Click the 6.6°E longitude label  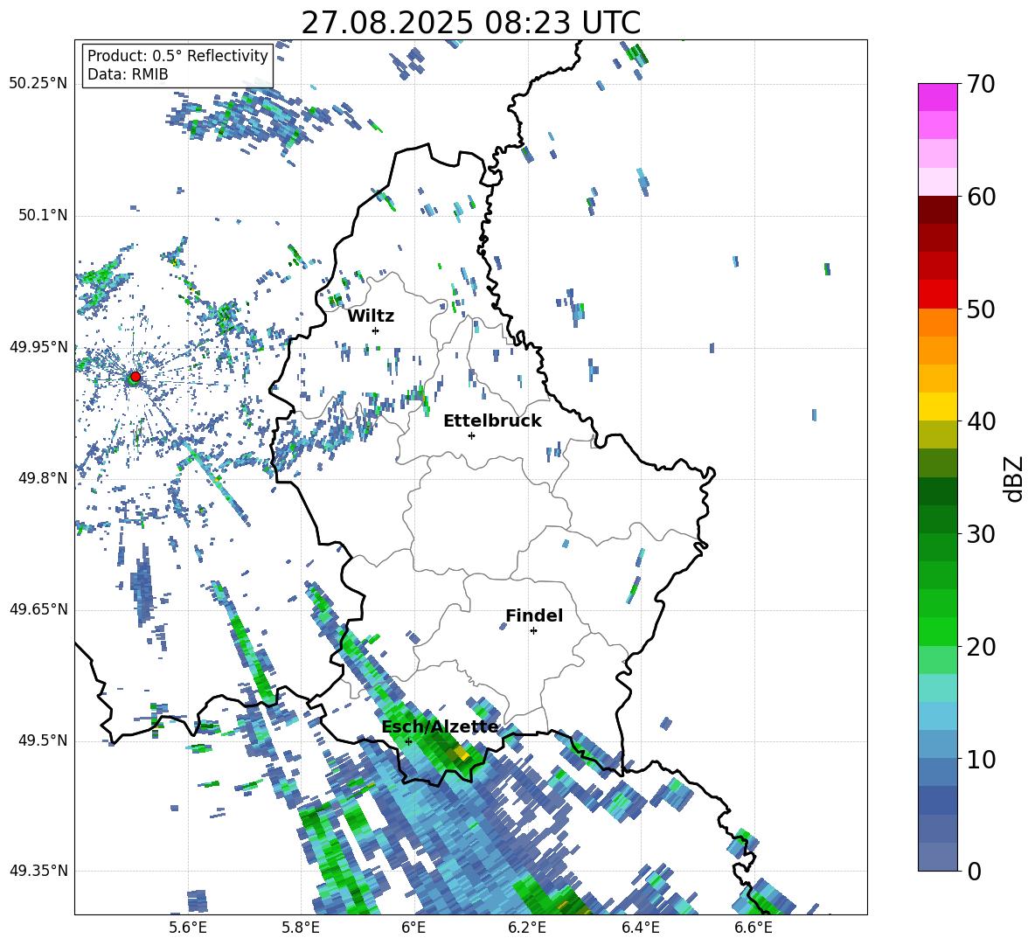(x=754, y=928)
